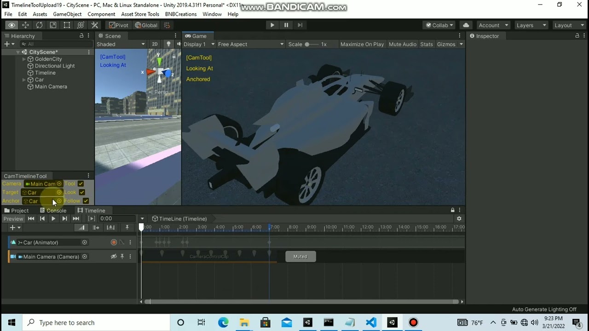Select the combined Transform tool
Image resolution: width=589 pixels, height=331 pixels.
click(x=81, y=25)
